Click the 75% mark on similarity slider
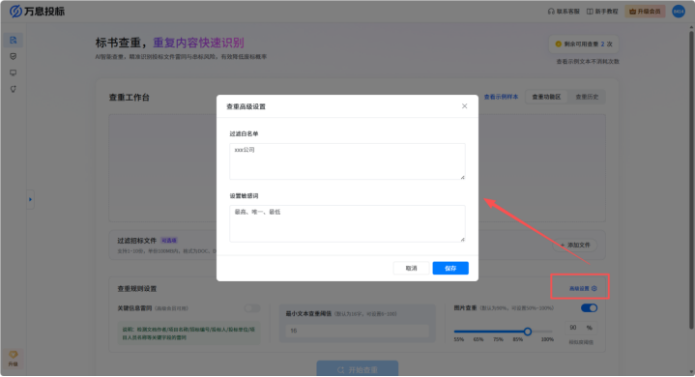Screen dimensions: 695x377 tap(498, 339)
